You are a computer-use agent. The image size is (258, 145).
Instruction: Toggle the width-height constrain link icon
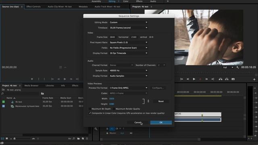148,101
